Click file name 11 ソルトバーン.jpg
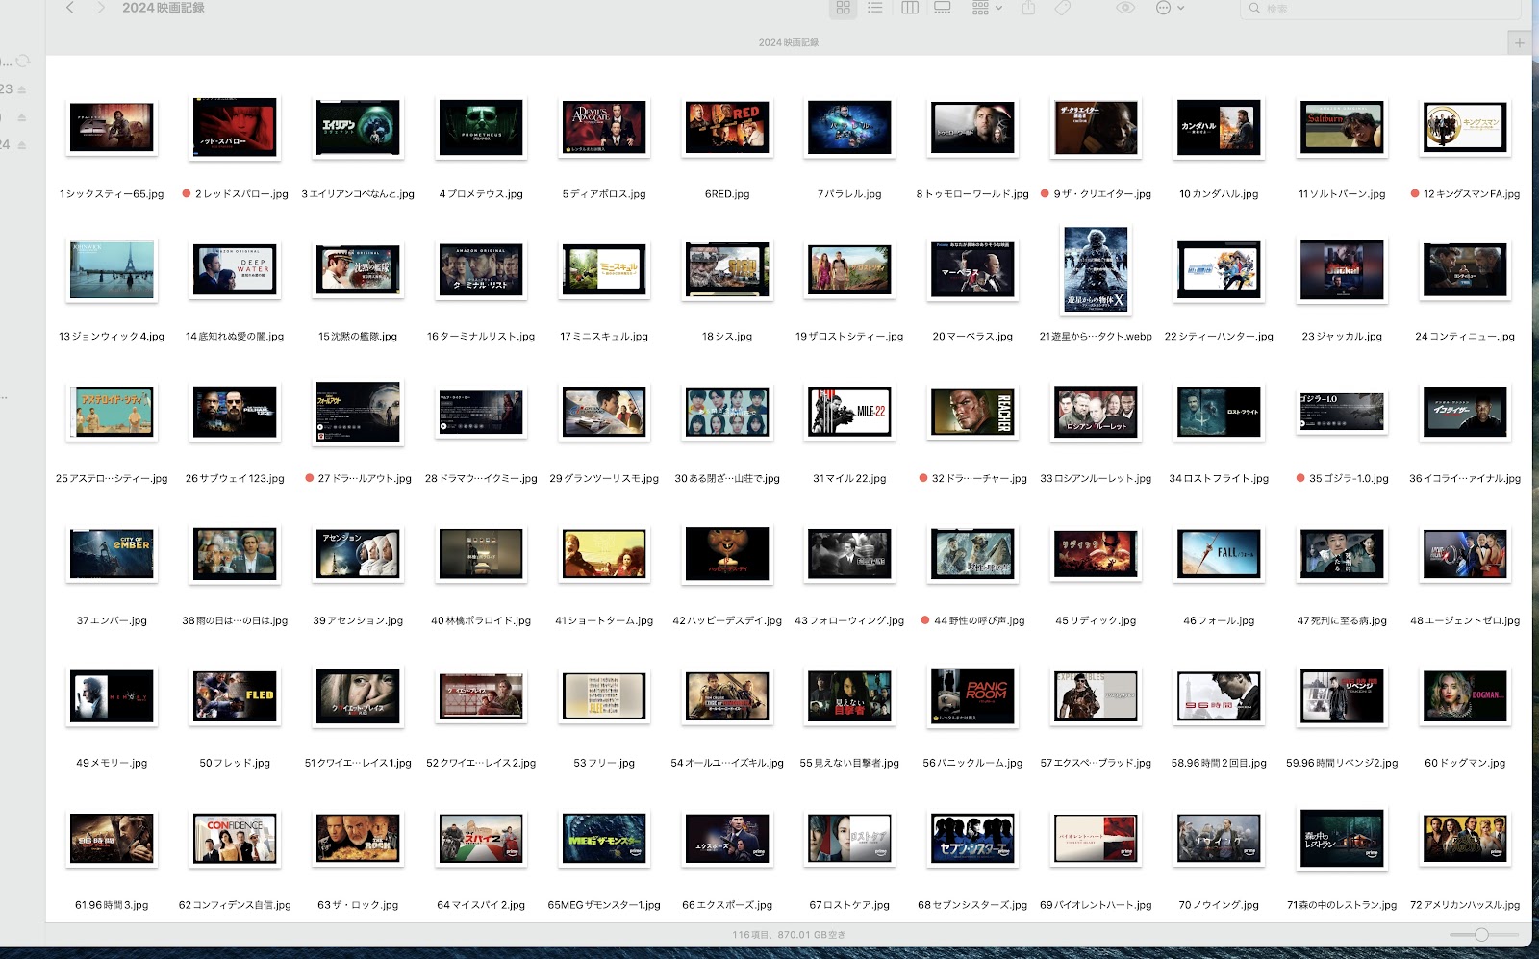The height and width of the screenshot is (959, 1539). click(1342, 194)
